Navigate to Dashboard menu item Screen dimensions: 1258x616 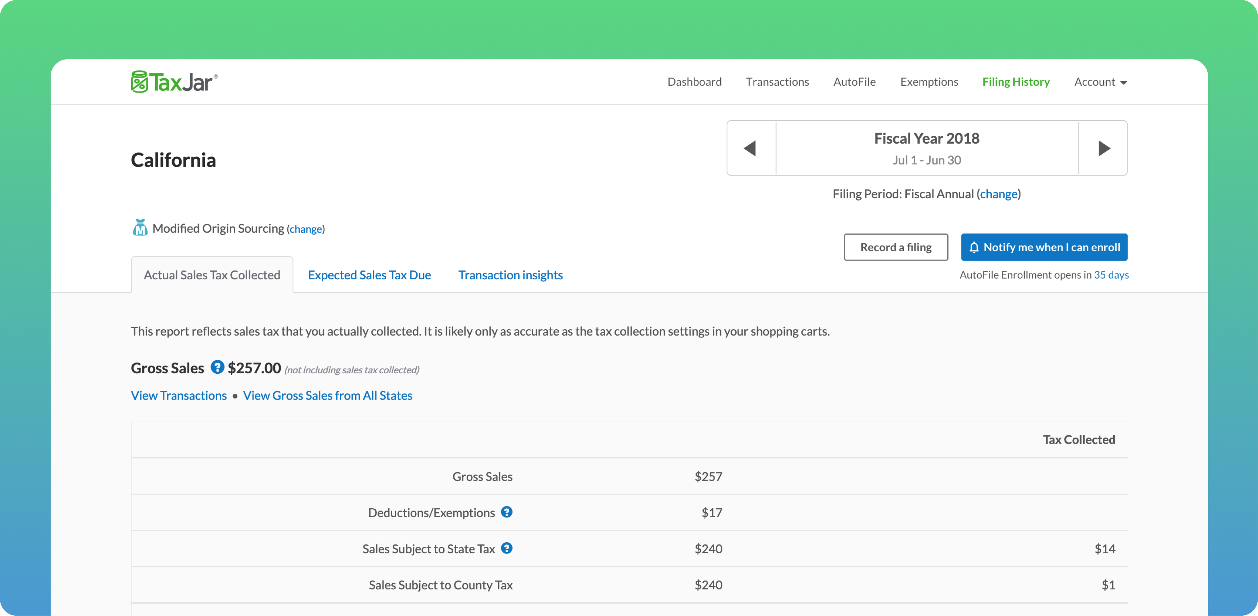[694, 82]
